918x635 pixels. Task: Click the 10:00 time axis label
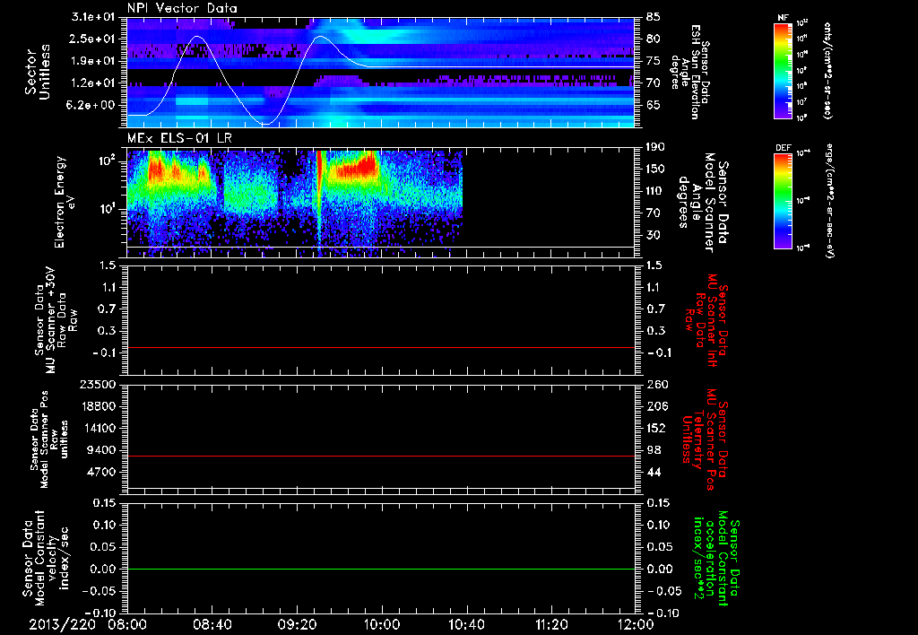point(381,624)
